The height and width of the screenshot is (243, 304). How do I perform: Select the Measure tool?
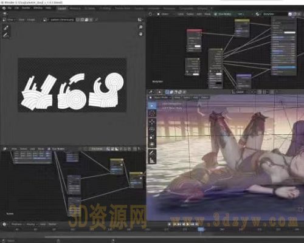(x=152, y=161)
